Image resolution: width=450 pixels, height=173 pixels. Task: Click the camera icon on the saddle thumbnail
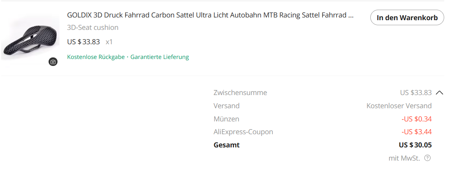pos(53,62)
